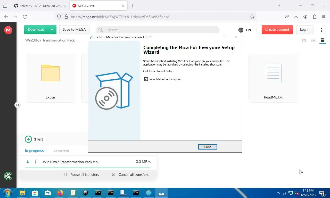Open File Explorer from the taskbar
This screenshot has width=330, height=198.
(22, 193)
